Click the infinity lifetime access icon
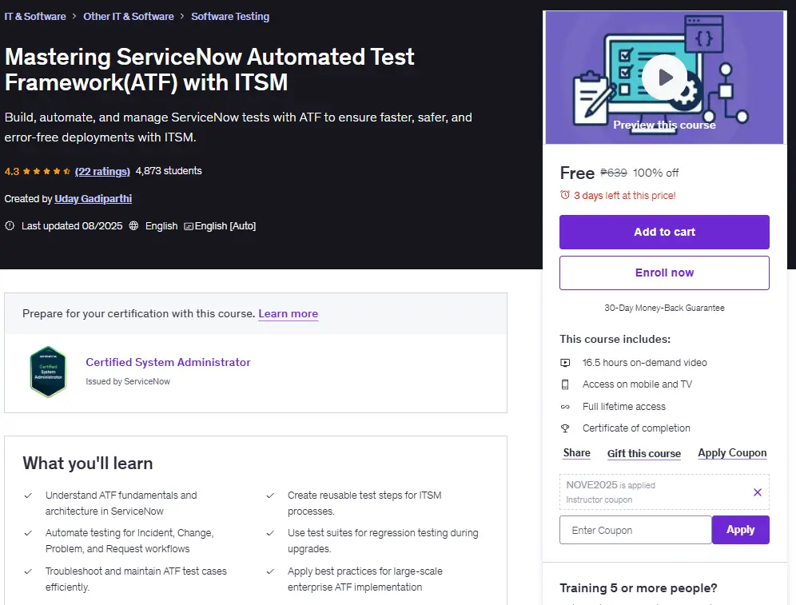 coord(565,407)
